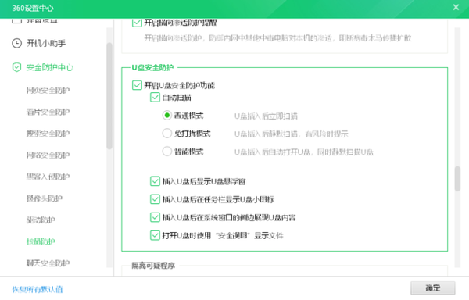Close the 360设置中心 window with the X
This screenshot has width=469, height=300.
pos(456,7)
